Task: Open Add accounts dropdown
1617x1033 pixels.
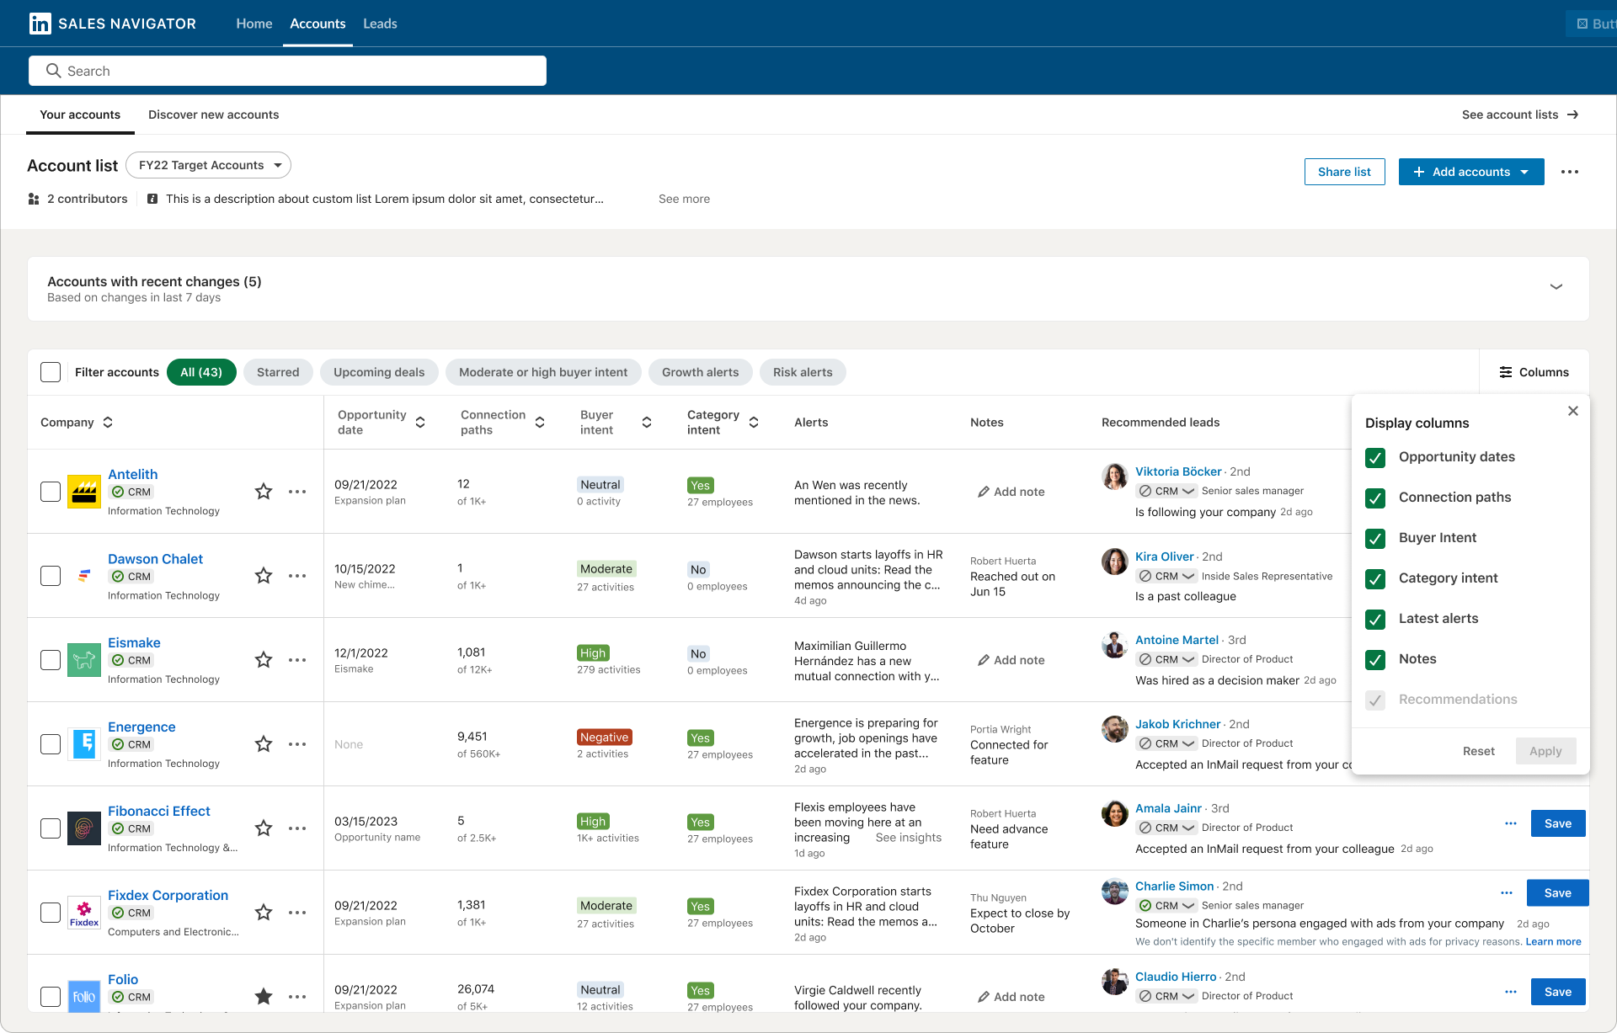Action: 1471,172
